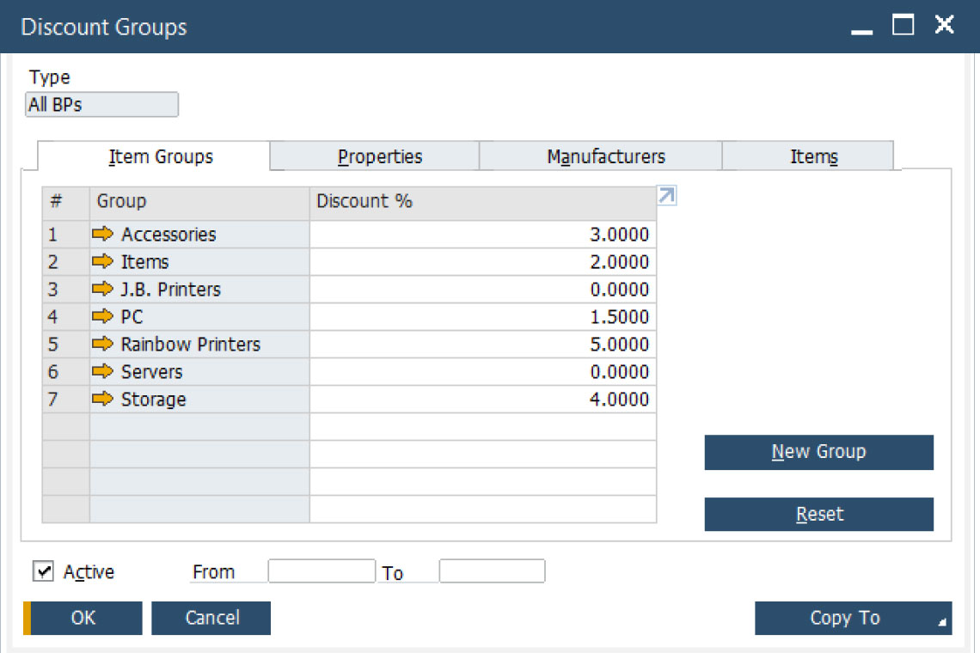This screenshot has width=980, height=653.
Task: Open the Items group link arrow
Action: pyautogui.click(x=103, y=261)
